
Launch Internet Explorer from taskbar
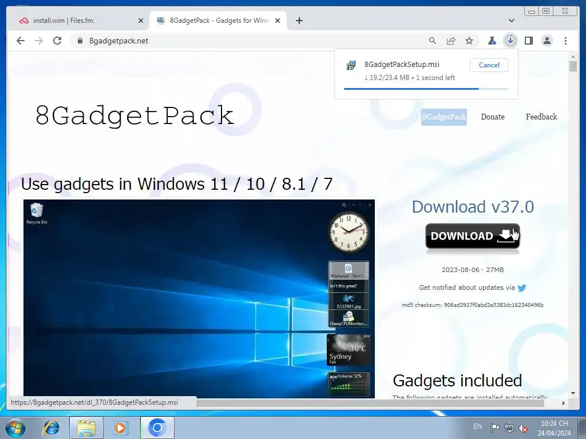click(51, 428)
